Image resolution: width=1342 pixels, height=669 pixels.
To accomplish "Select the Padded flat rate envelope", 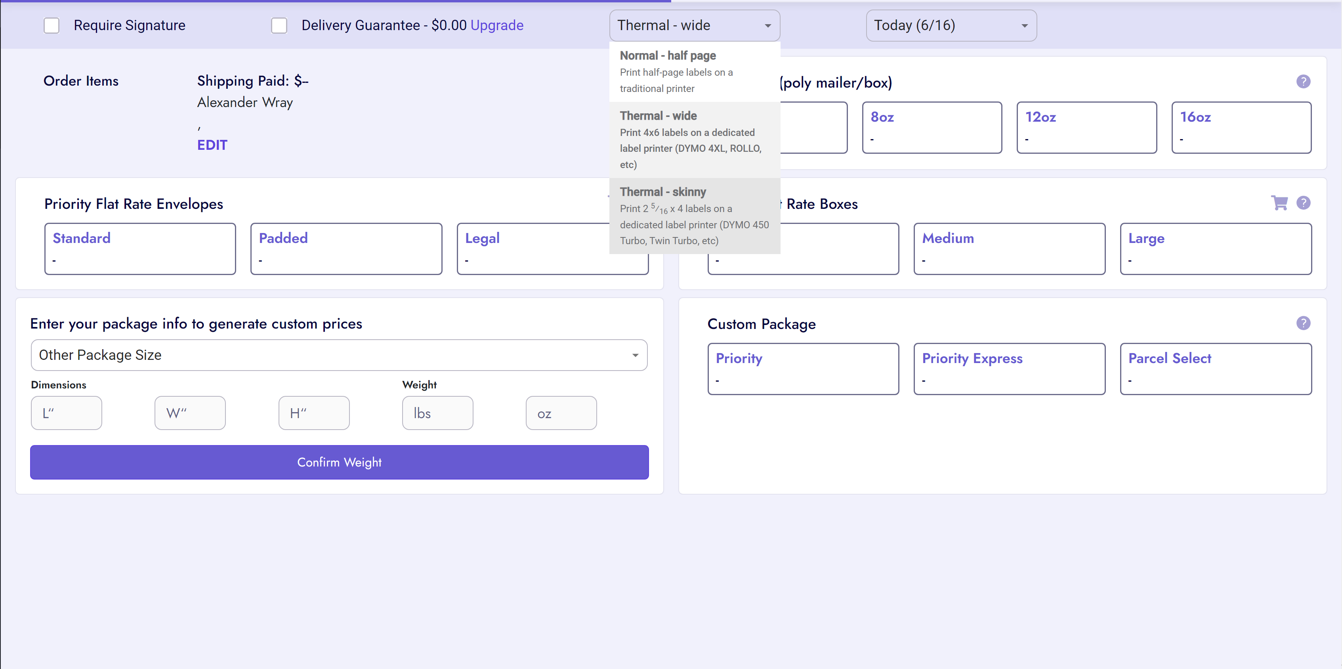I will click(x=346, y=248).
